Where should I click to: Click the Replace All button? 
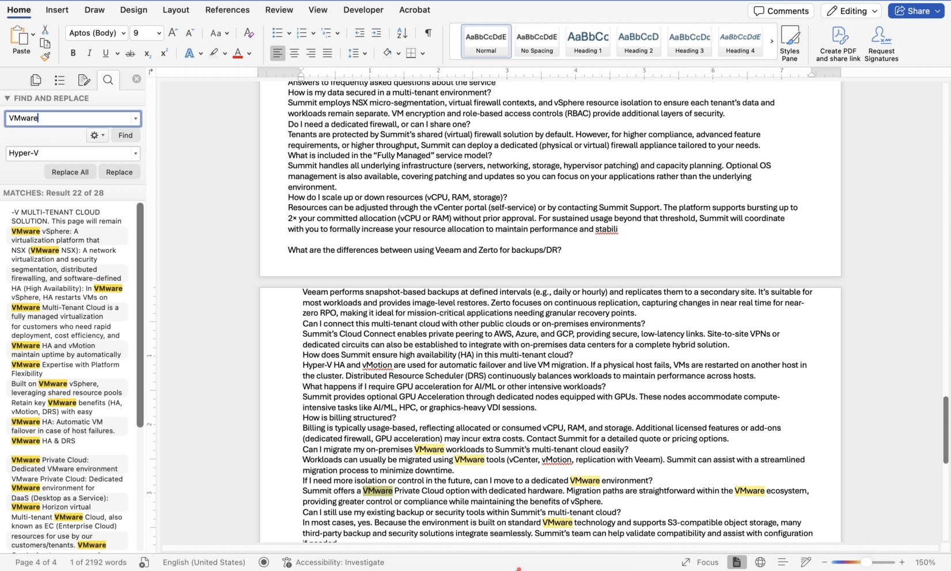pyautogui.click(x=70, y=172)
